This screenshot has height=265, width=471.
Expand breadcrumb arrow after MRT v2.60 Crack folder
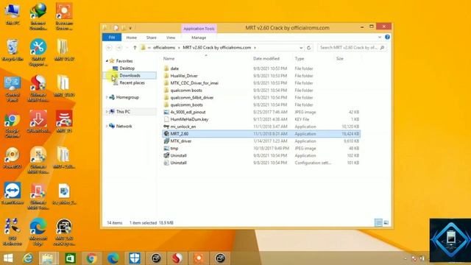pos(255,48)
